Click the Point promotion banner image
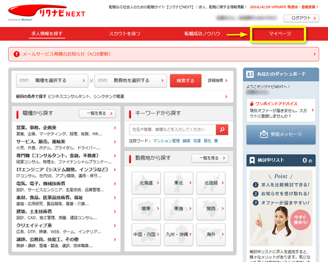The image size is (328, 262). point(281,208)
